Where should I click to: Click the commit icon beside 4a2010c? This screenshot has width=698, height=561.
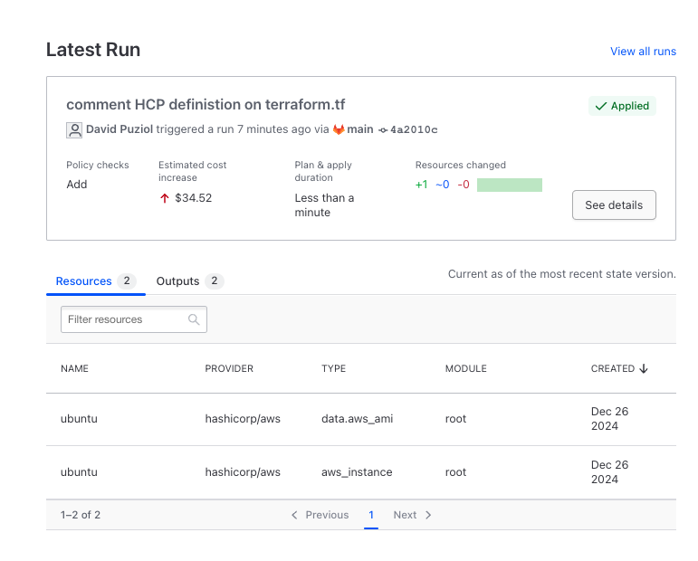383,130
